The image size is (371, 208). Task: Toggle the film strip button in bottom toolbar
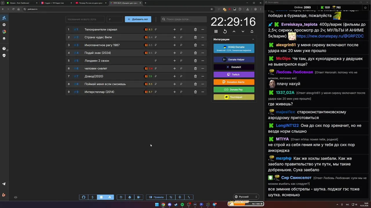coord(101,197)
